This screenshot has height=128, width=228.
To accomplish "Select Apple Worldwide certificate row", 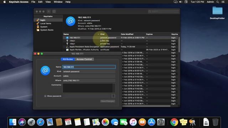I will coord(120,50).
